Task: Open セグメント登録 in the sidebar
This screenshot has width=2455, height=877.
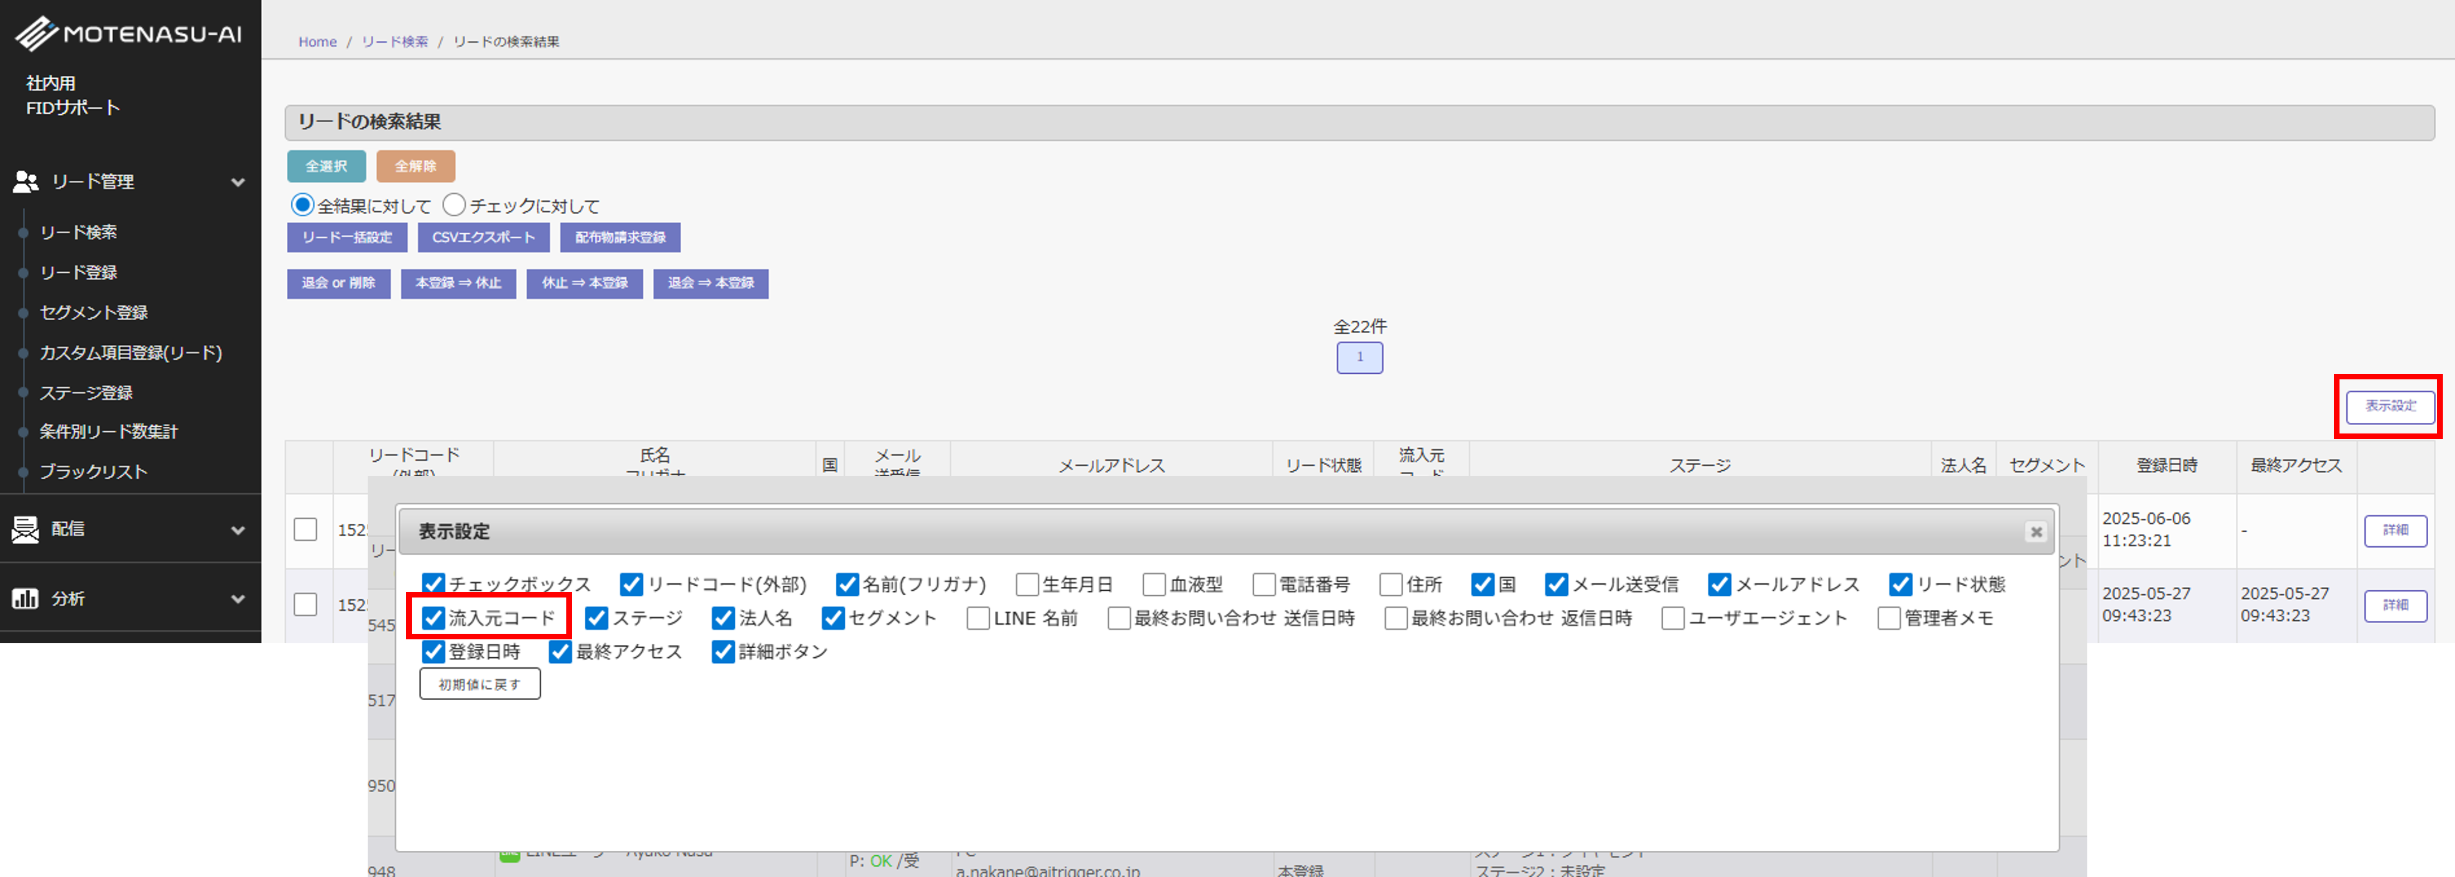Action: tap(93, 312)
